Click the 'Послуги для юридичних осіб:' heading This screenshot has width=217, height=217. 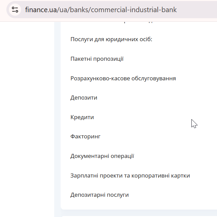pyautogui.click(x=112, y=39)
